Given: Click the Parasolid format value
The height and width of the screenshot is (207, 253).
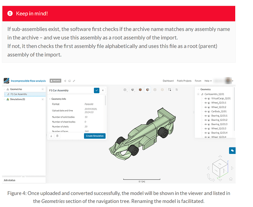Looking at the screenshot, I should pyautogui.click(x=89, y=104).
